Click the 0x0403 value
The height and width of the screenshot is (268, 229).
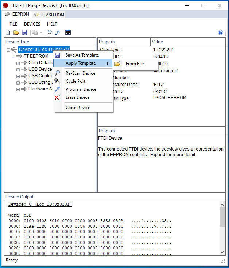point(160,57)
